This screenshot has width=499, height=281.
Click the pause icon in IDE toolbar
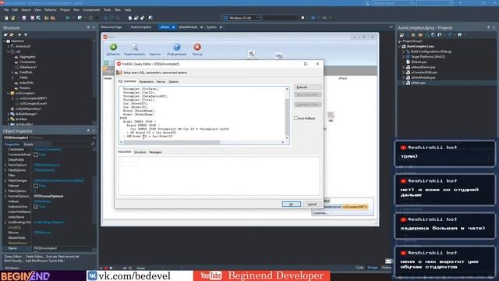coord(90,18)
